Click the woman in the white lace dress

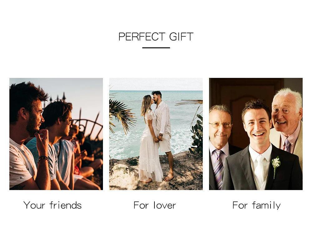[150, 139]
